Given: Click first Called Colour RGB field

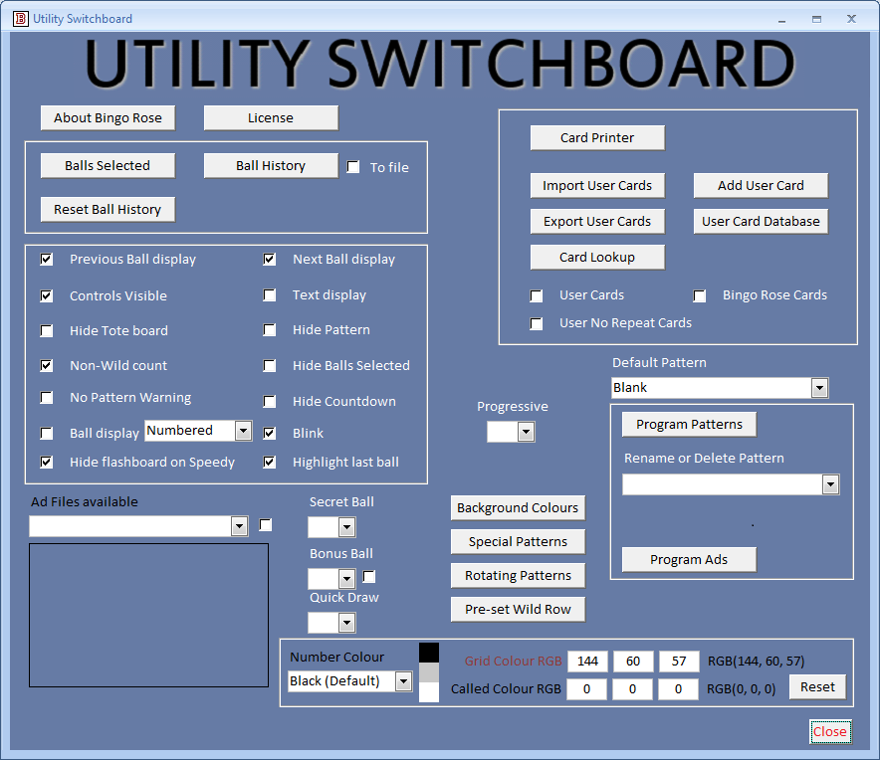Looking at the screenshot, I should pyautogui.click(x=587, y=689).
